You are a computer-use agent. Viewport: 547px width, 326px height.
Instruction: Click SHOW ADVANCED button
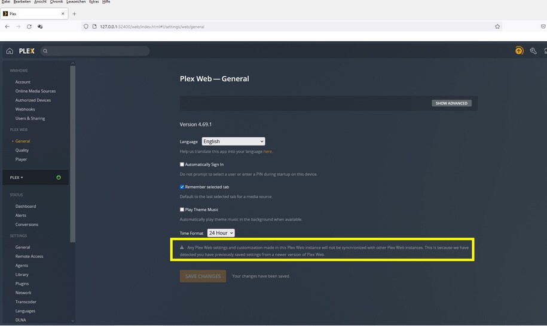(451, 103)
